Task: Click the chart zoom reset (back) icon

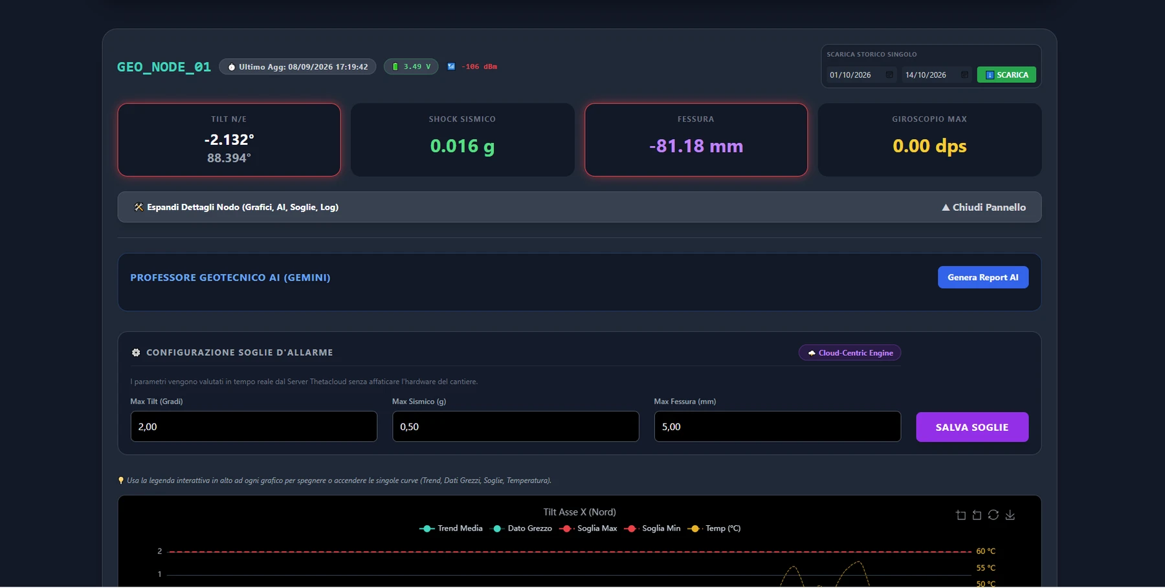Action: pyautogui.click(x=977, y=515)
